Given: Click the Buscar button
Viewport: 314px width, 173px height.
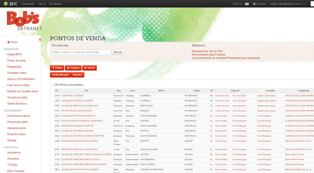Looking at the screenshot, I should pyautogui.click(x=118, y=52).
